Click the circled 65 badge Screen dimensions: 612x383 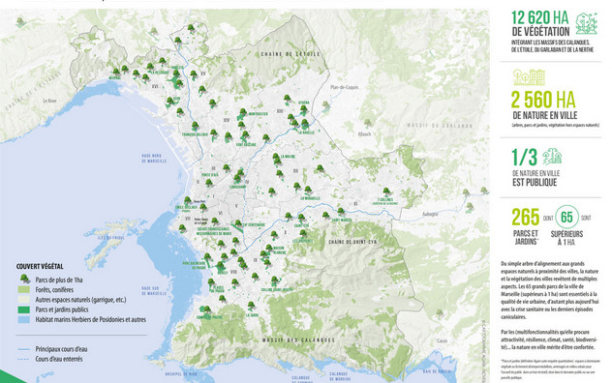(566, 217)
